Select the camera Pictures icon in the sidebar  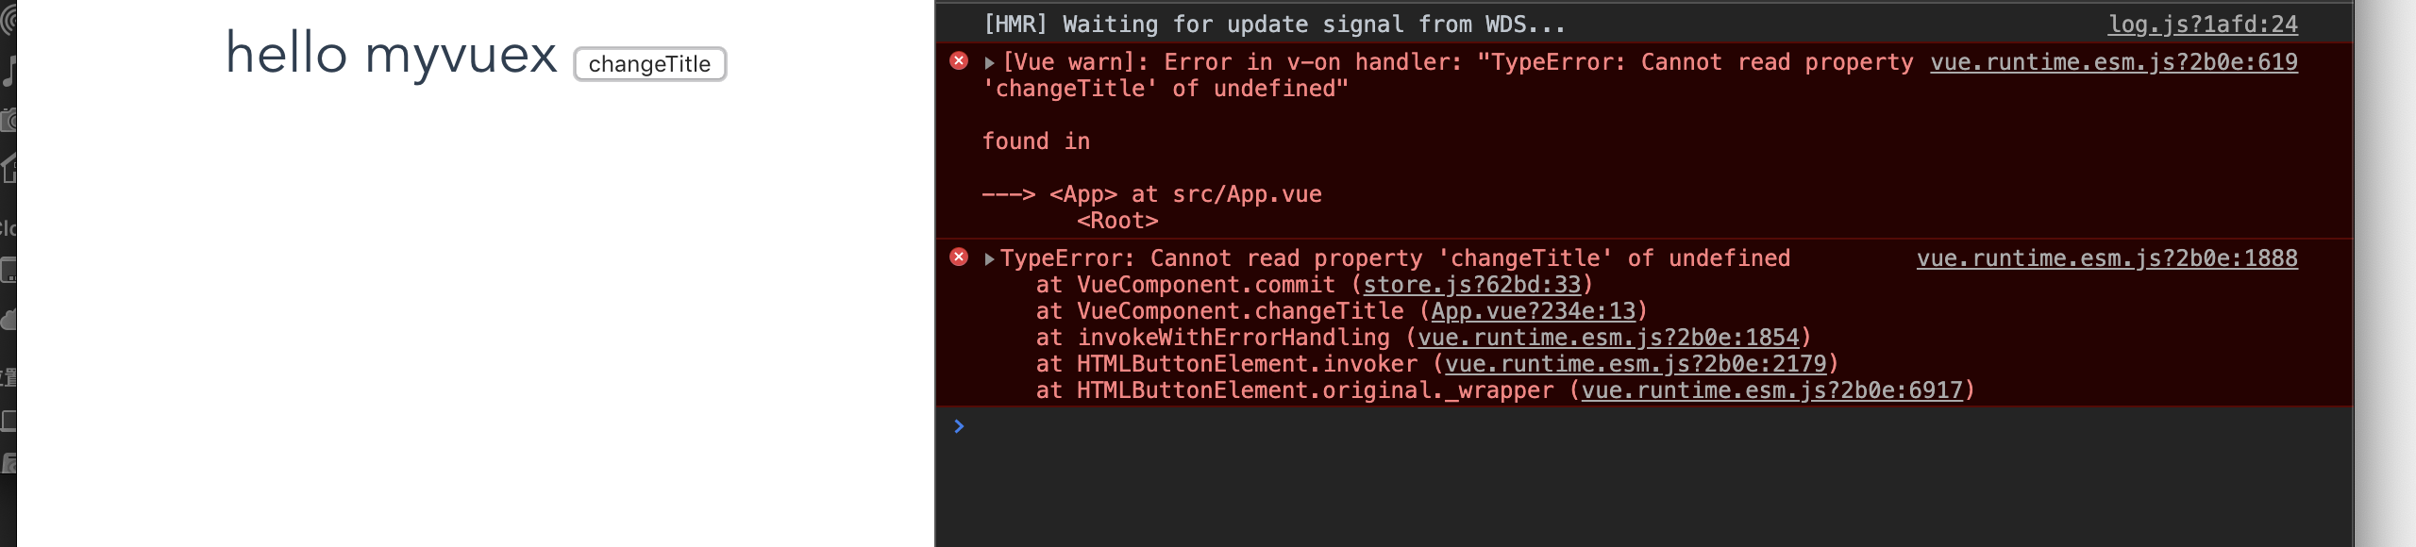point(8,120)
